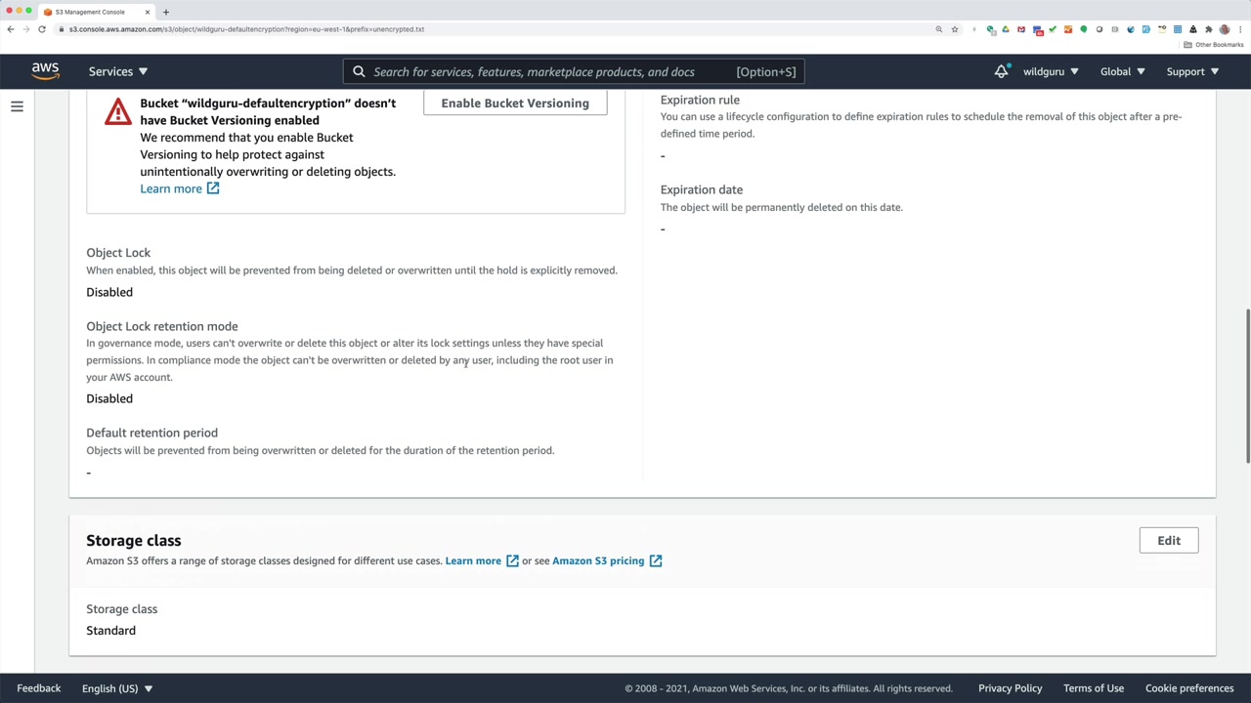Open the browser extensions puzzle icon
Viewport: 1251px width, 703px height.
click(x=1209, y=29)
